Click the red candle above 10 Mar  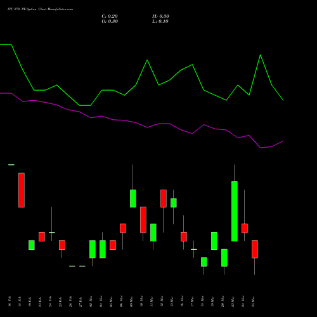(143, 220)
